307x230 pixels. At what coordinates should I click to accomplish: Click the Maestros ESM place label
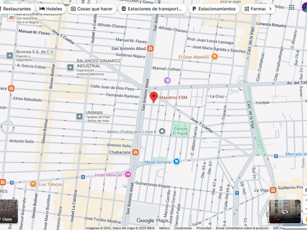coord(173,97)
